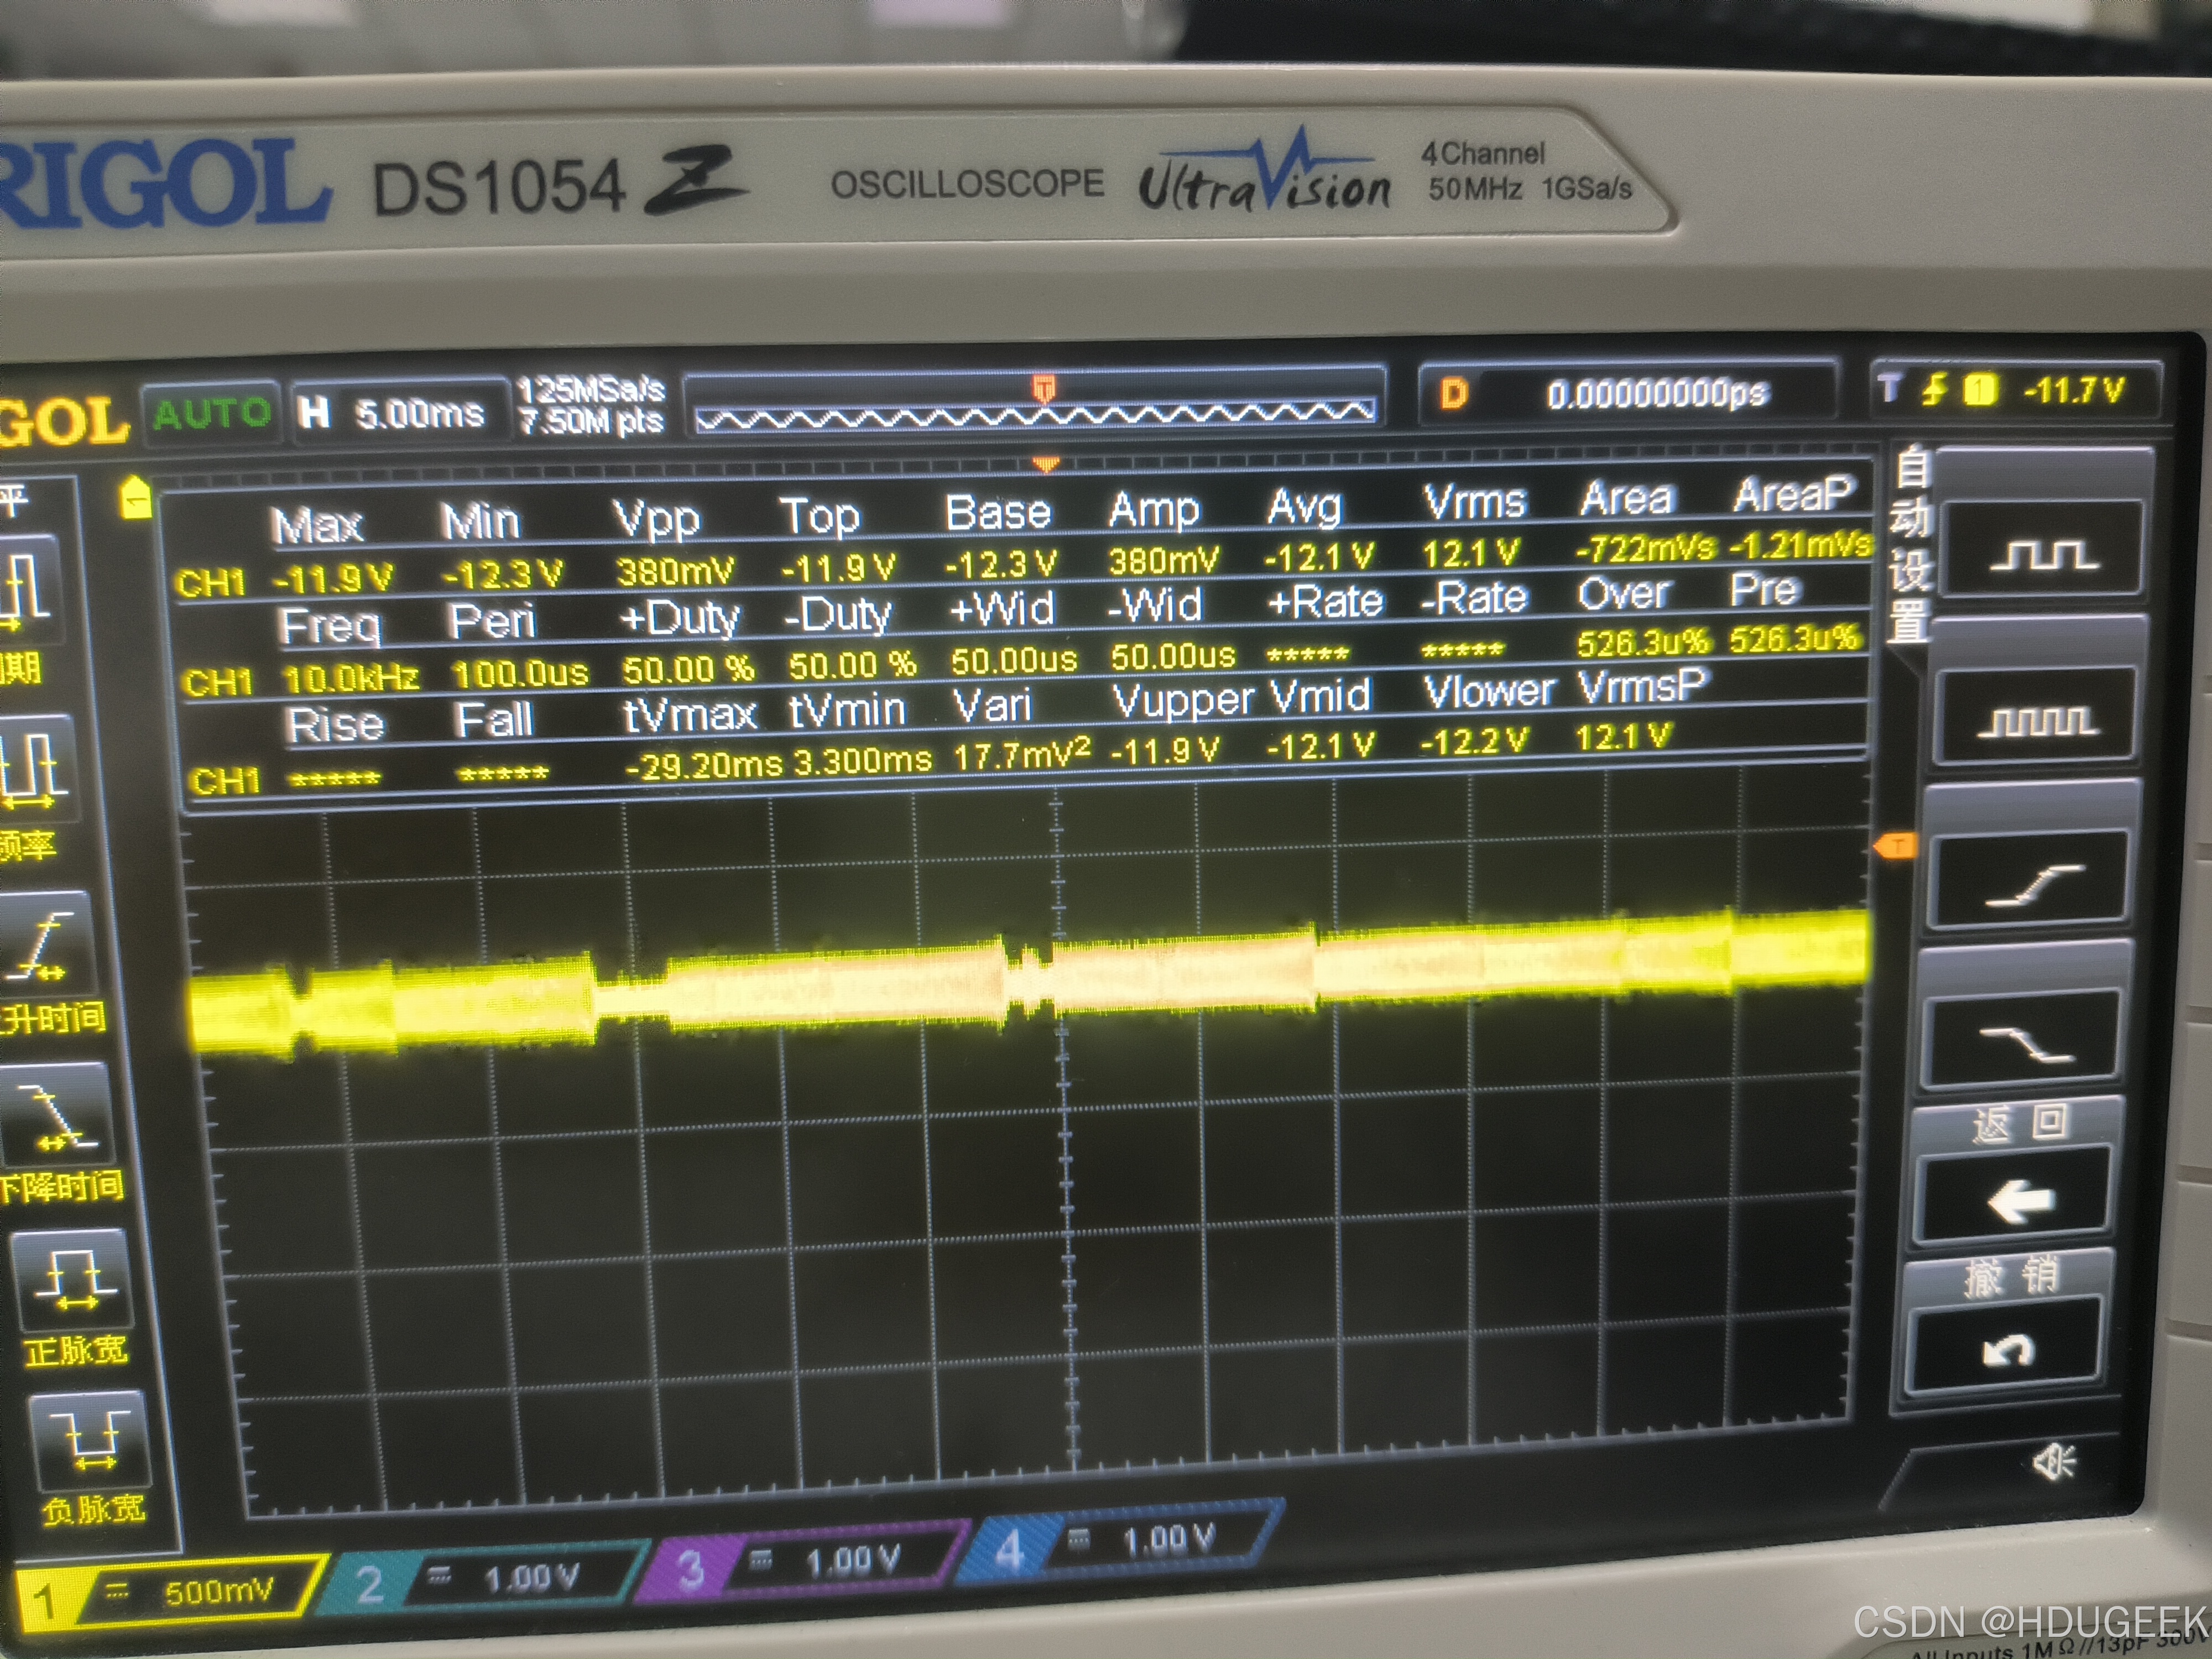The height and width of the screenshot is (1659, 2212).
Task: Select the AUTO run status indicator
Action: 211,413
